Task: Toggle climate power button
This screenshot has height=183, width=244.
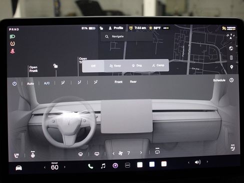Action: point(14,83)
